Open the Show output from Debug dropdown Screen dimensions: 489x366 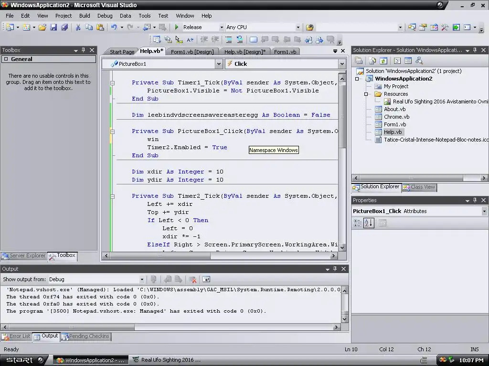pyautogui.click(x=141, y=279)
